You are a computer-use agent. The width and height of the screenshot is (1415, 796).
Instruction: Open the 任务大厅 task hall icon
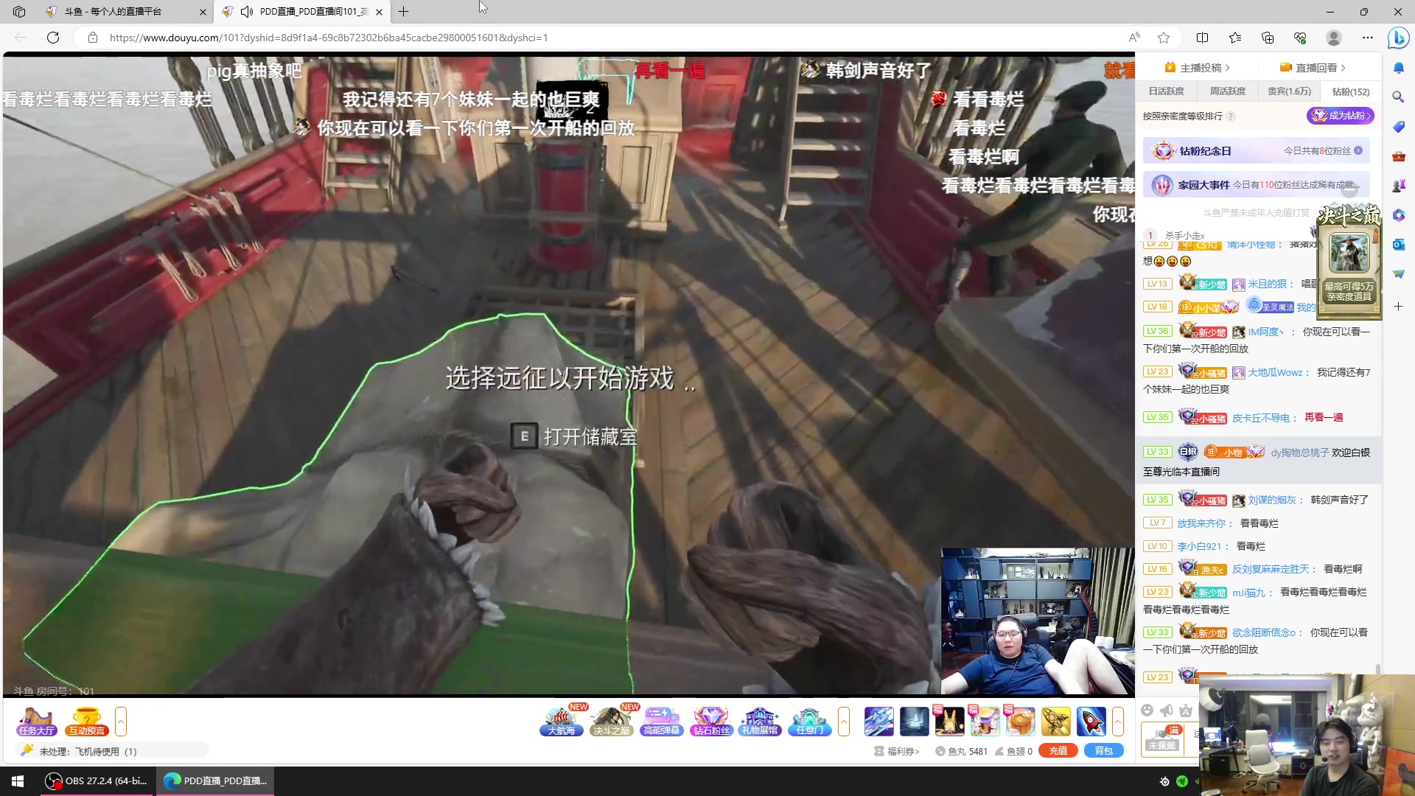[x=36, y=722]
